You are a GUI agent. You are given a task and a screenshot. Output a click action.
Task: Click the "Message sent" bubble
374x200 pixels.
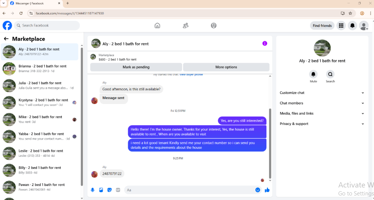pos(114,99)
